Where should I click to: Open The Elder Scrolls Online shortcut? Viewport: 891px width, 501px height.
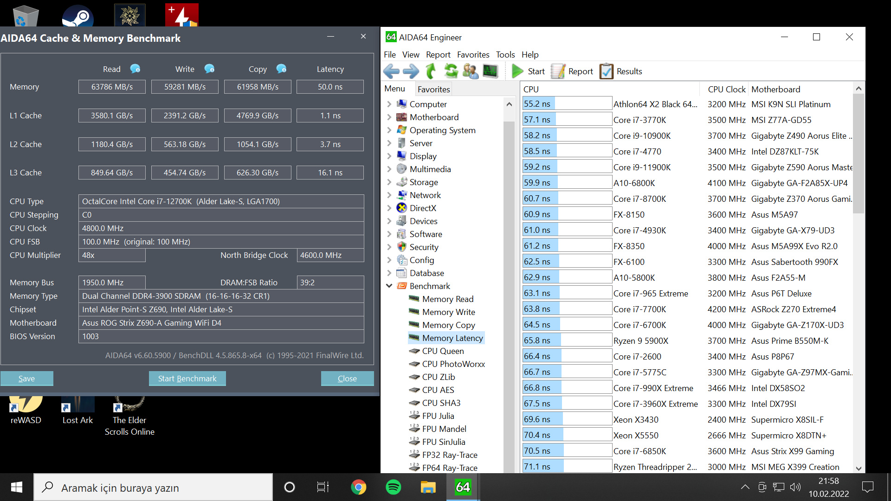pyautogui.click(x=129, y=416)
